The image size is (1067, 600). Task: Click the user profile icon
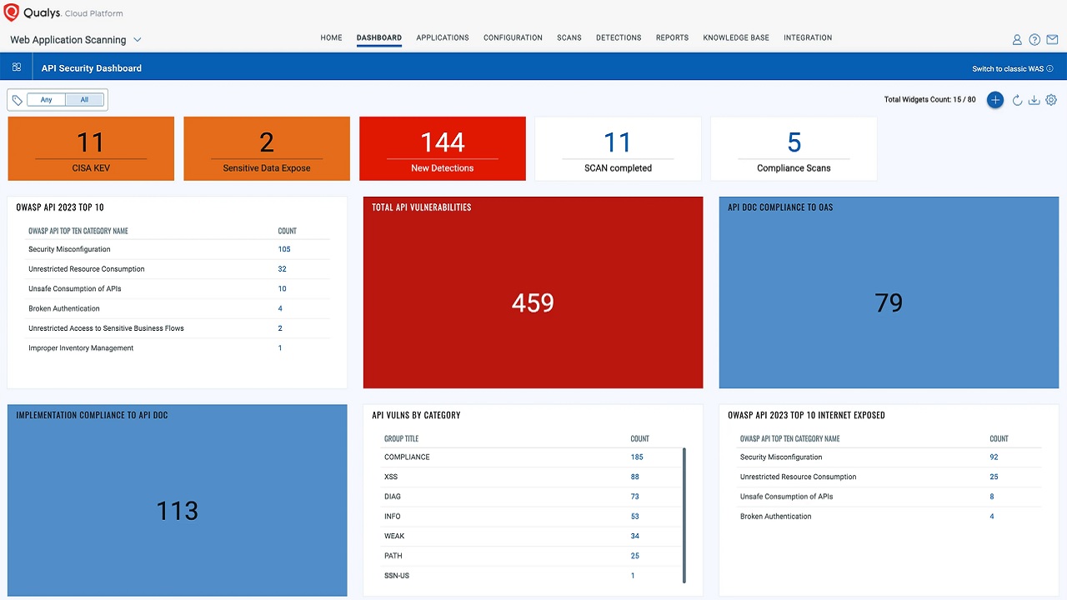(1017, 39)
